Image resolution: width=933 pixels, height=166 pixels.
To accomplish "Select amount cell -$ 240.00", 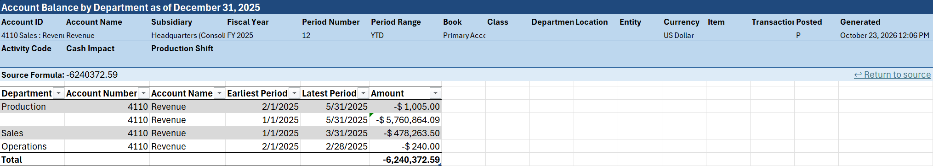I will [x=405, y=146].
